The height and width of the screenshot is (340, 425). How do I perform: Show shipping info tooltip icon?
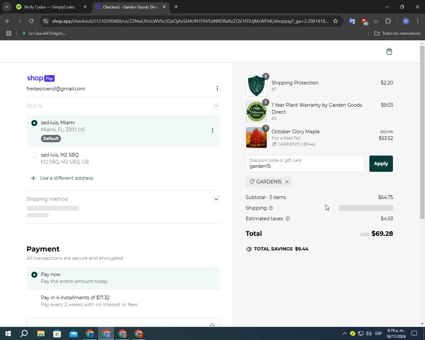(x=271, y=208)
